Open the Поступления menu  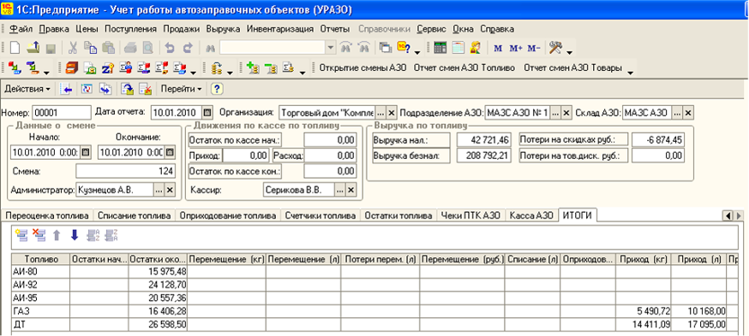coord(131,29)
